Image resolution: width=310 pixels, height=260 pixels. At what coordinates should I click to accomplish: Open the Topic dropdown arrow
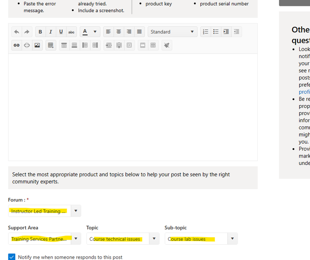[x=154, y=239]
